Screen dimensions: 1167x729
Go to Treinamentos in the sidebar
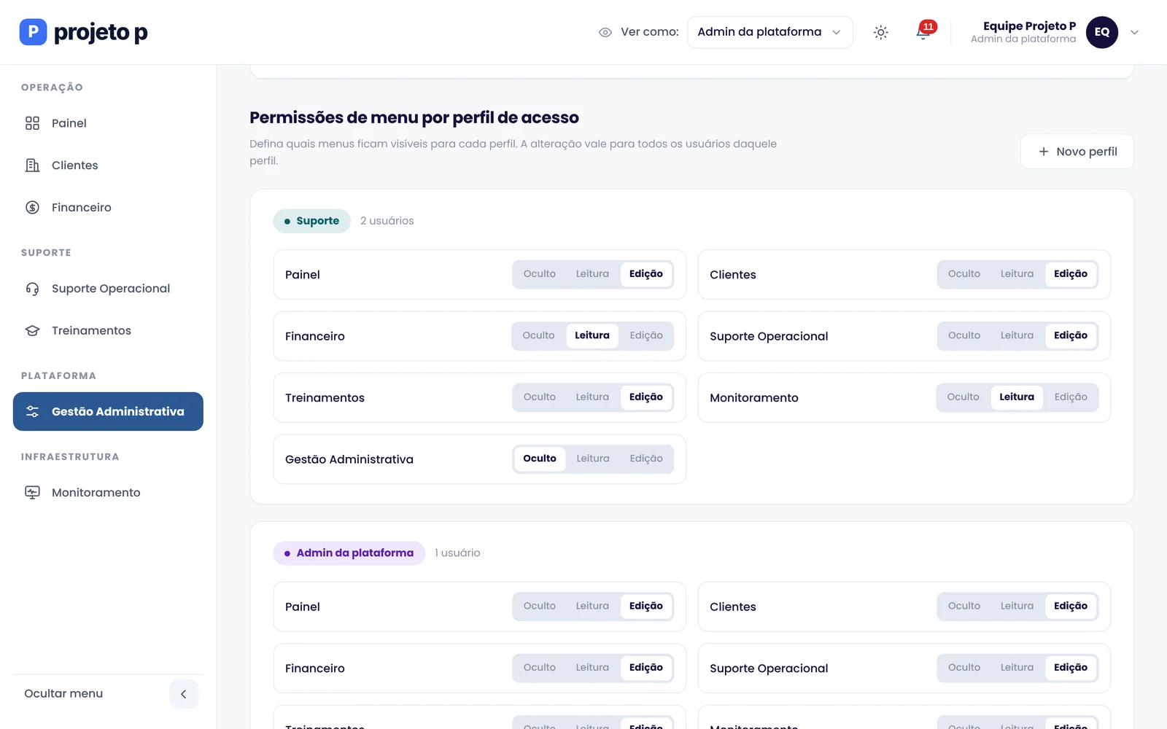click(x=108, y=331)
